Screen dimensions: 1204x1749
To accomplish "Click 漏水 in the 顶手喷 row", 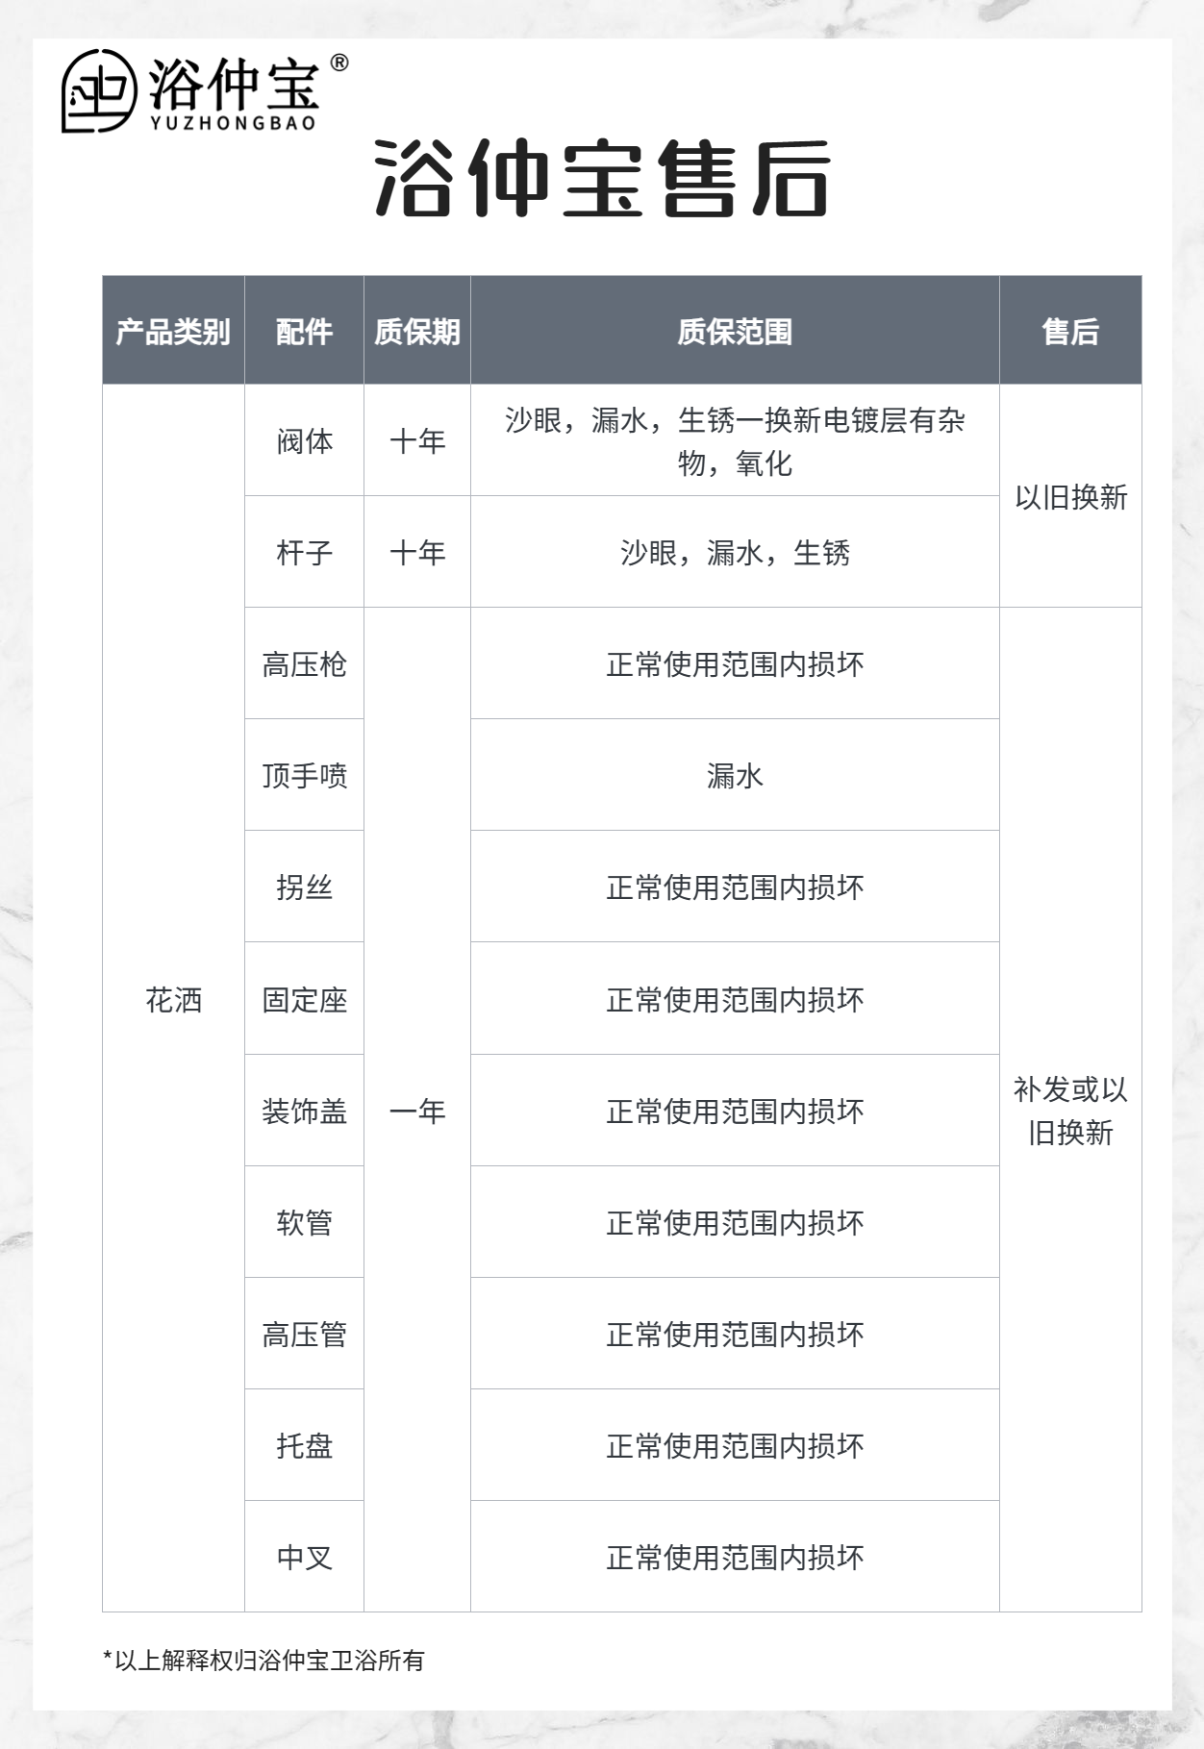I will [735, 776].
